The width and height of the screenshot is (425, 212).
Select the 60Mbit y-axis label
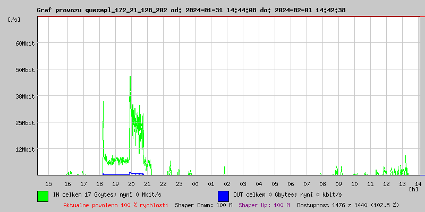[24, 43]
